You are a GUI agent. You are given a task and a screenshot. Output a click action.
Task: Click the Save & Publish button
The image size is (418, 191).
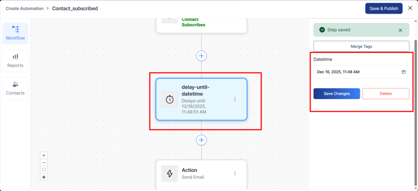point(383,9)
